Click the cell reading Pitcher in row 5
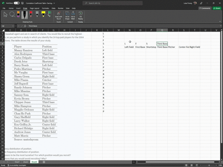 [x=173, y=47]
